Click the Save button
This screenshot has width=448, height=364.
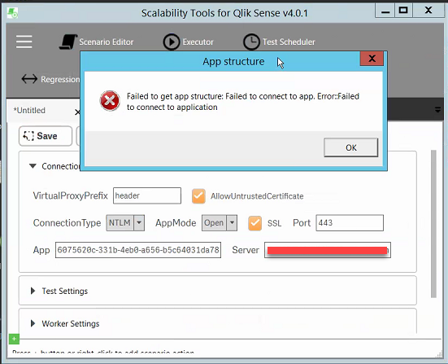click(x=46, y=136)
